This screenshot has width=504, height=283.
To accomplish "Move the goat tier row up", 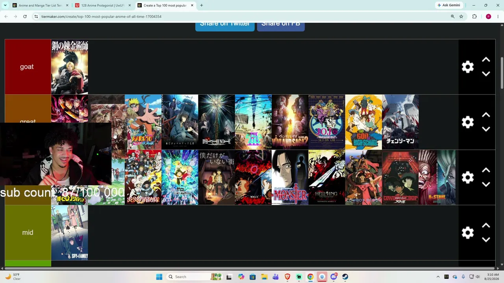I will pos(486,60).
